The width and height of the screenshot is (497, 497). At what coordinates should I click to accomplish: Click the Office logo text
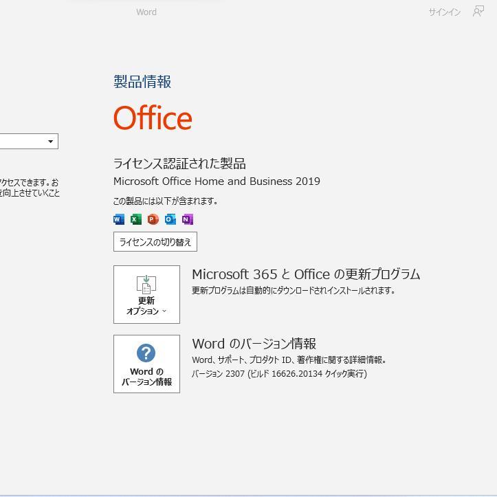(x=153, y=118)
